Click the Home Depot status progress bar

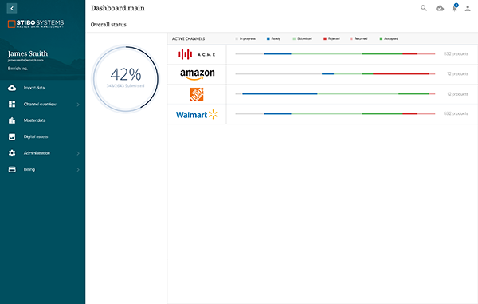point(335,94)
